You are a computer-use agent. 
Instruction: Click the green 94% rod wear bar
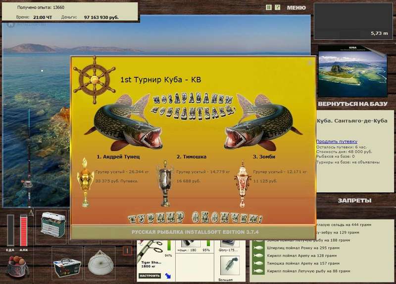coord(169,246)
